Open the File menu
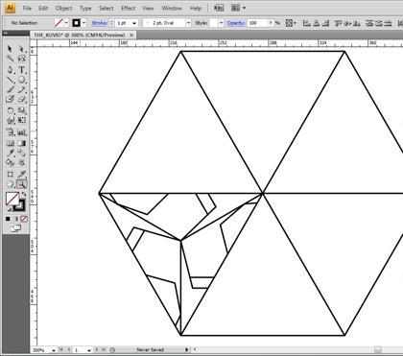Viewport: 403px width, 356px height. tap(27, 8)
